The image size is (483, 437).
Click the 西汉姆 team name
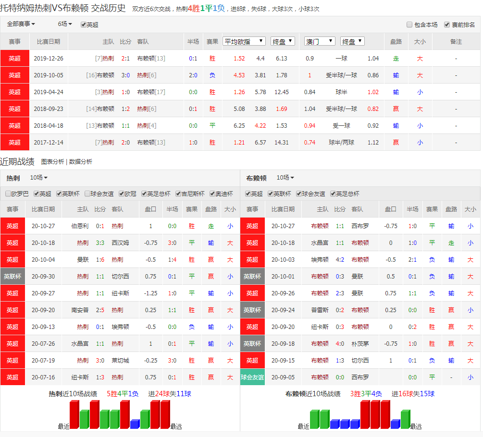click(x=120, y=243)
